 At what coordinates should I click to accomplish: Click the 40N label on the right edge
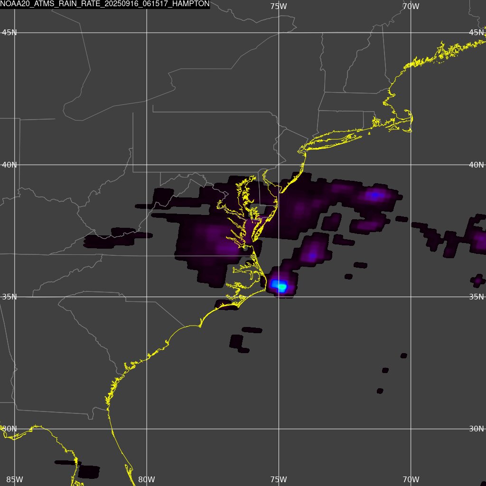pos(477,165)
